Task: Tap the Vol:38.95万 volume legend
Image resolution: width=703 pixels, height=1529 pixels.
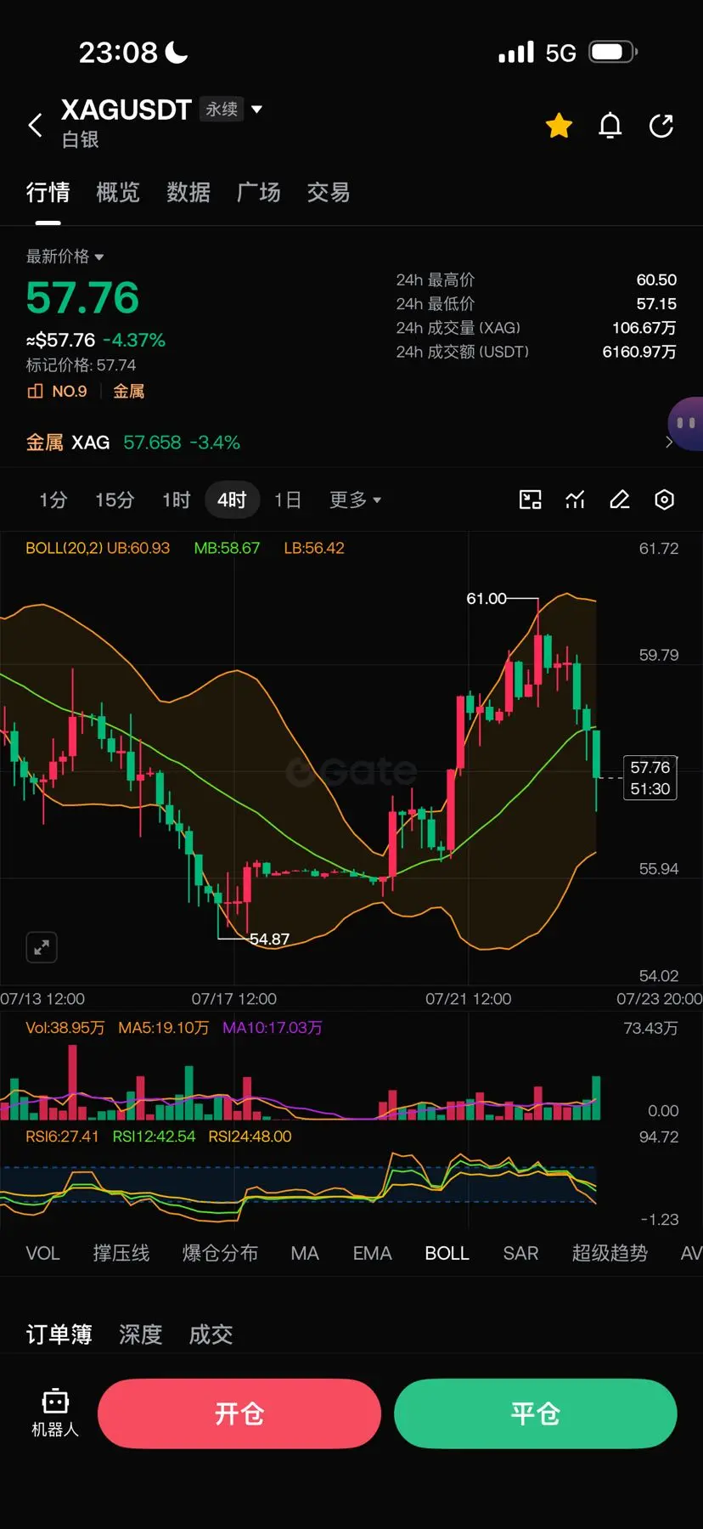Action: [x=65, y=1028]
